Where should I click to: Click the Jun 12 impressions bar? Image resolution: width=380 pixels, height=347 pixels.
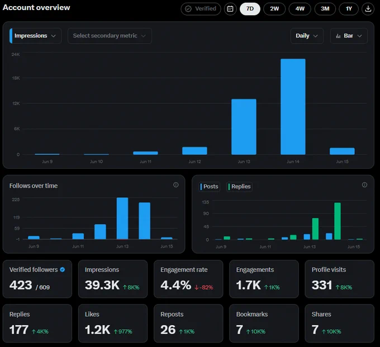(194, 151)
